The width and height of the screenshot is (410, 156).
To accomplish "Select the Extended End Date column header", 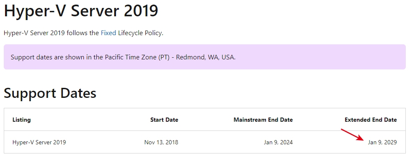I will (x=371, y=120).
